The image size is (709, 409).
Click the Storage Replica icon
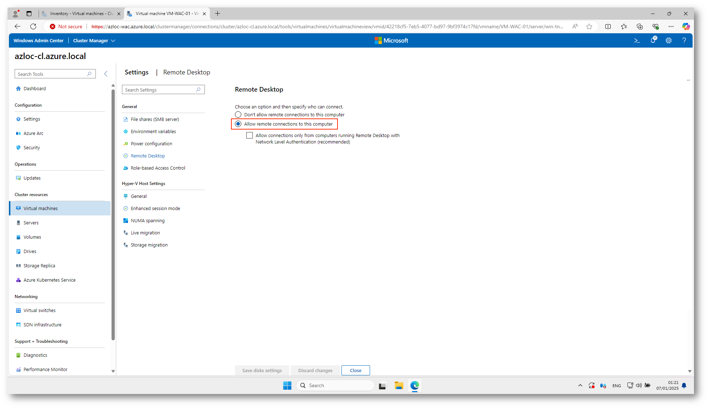18,266
